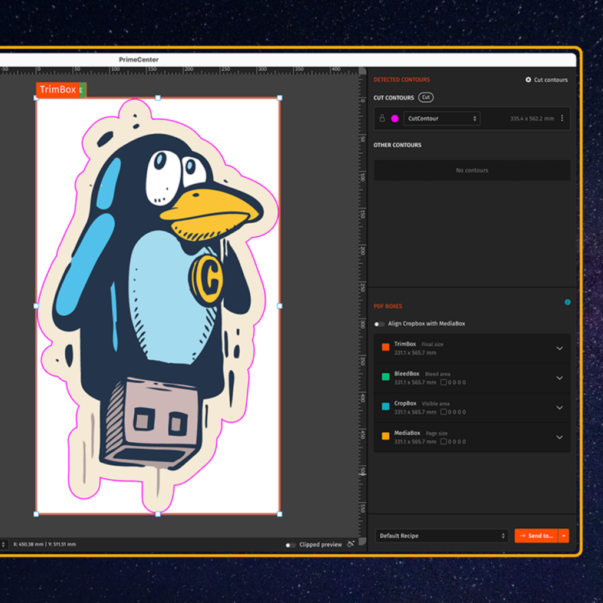Expand the TrimBox section chevron
This screenshot has width=603, height=603.
coord(559,348)
